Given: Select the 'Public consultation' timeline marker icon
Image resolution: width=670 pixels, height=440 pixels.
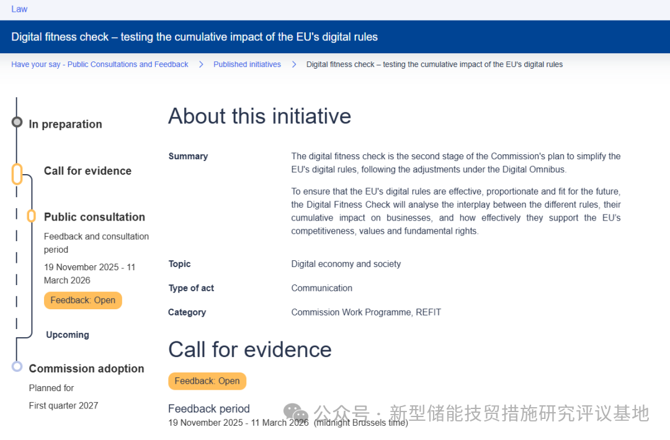Looking at the screenshot, I should pyautogui.click(x=31, y=216).
